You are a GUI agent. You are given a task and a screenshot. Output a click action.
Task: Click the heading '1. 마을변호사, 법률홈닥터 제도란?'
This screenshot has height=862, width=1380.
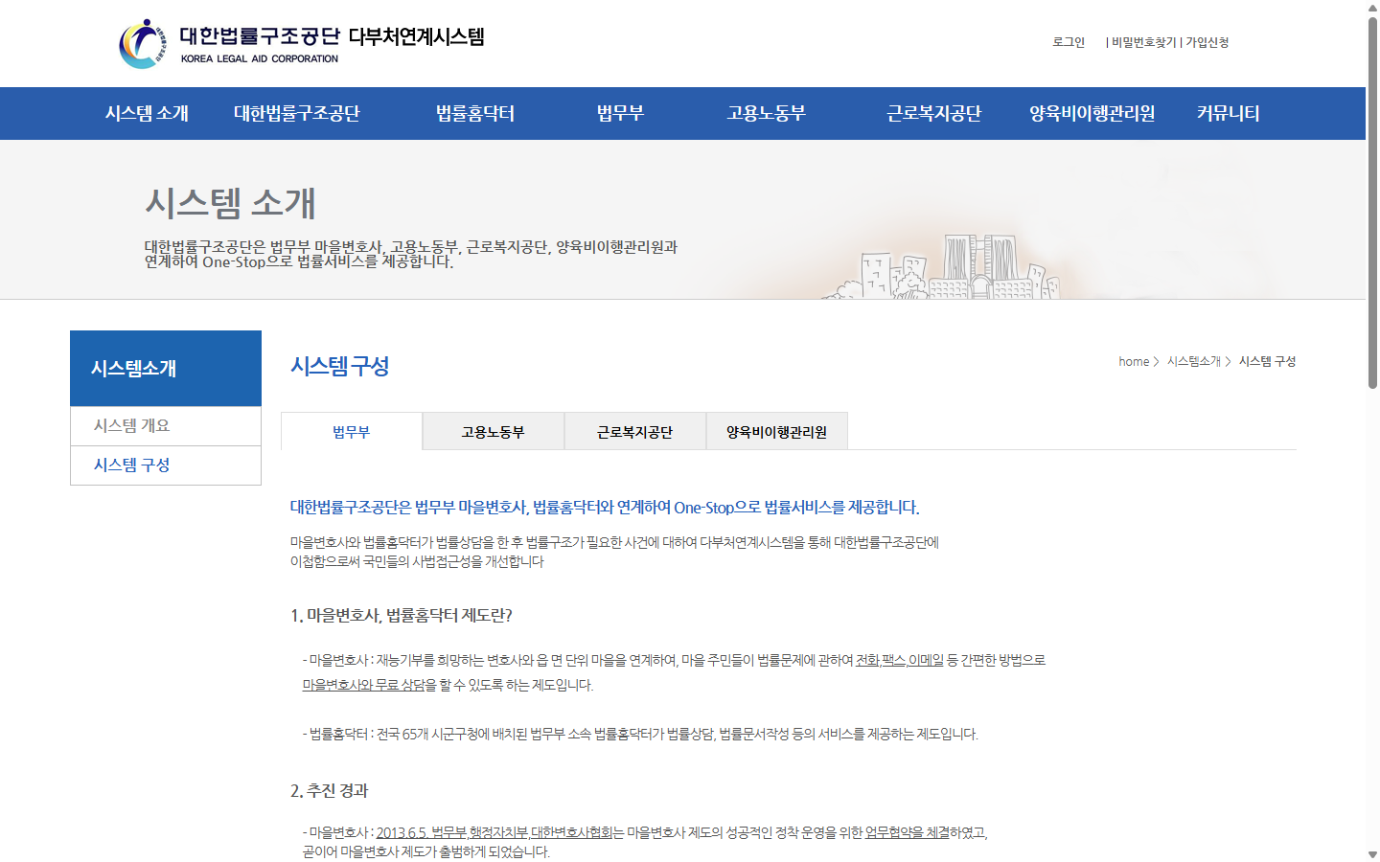coord(402,615)
